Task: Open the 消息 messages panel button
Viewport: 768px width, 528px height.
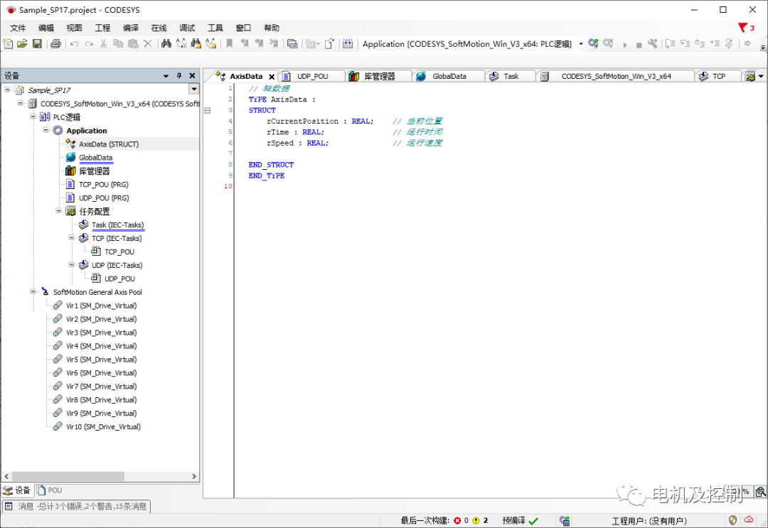Action: pos(76,506)
